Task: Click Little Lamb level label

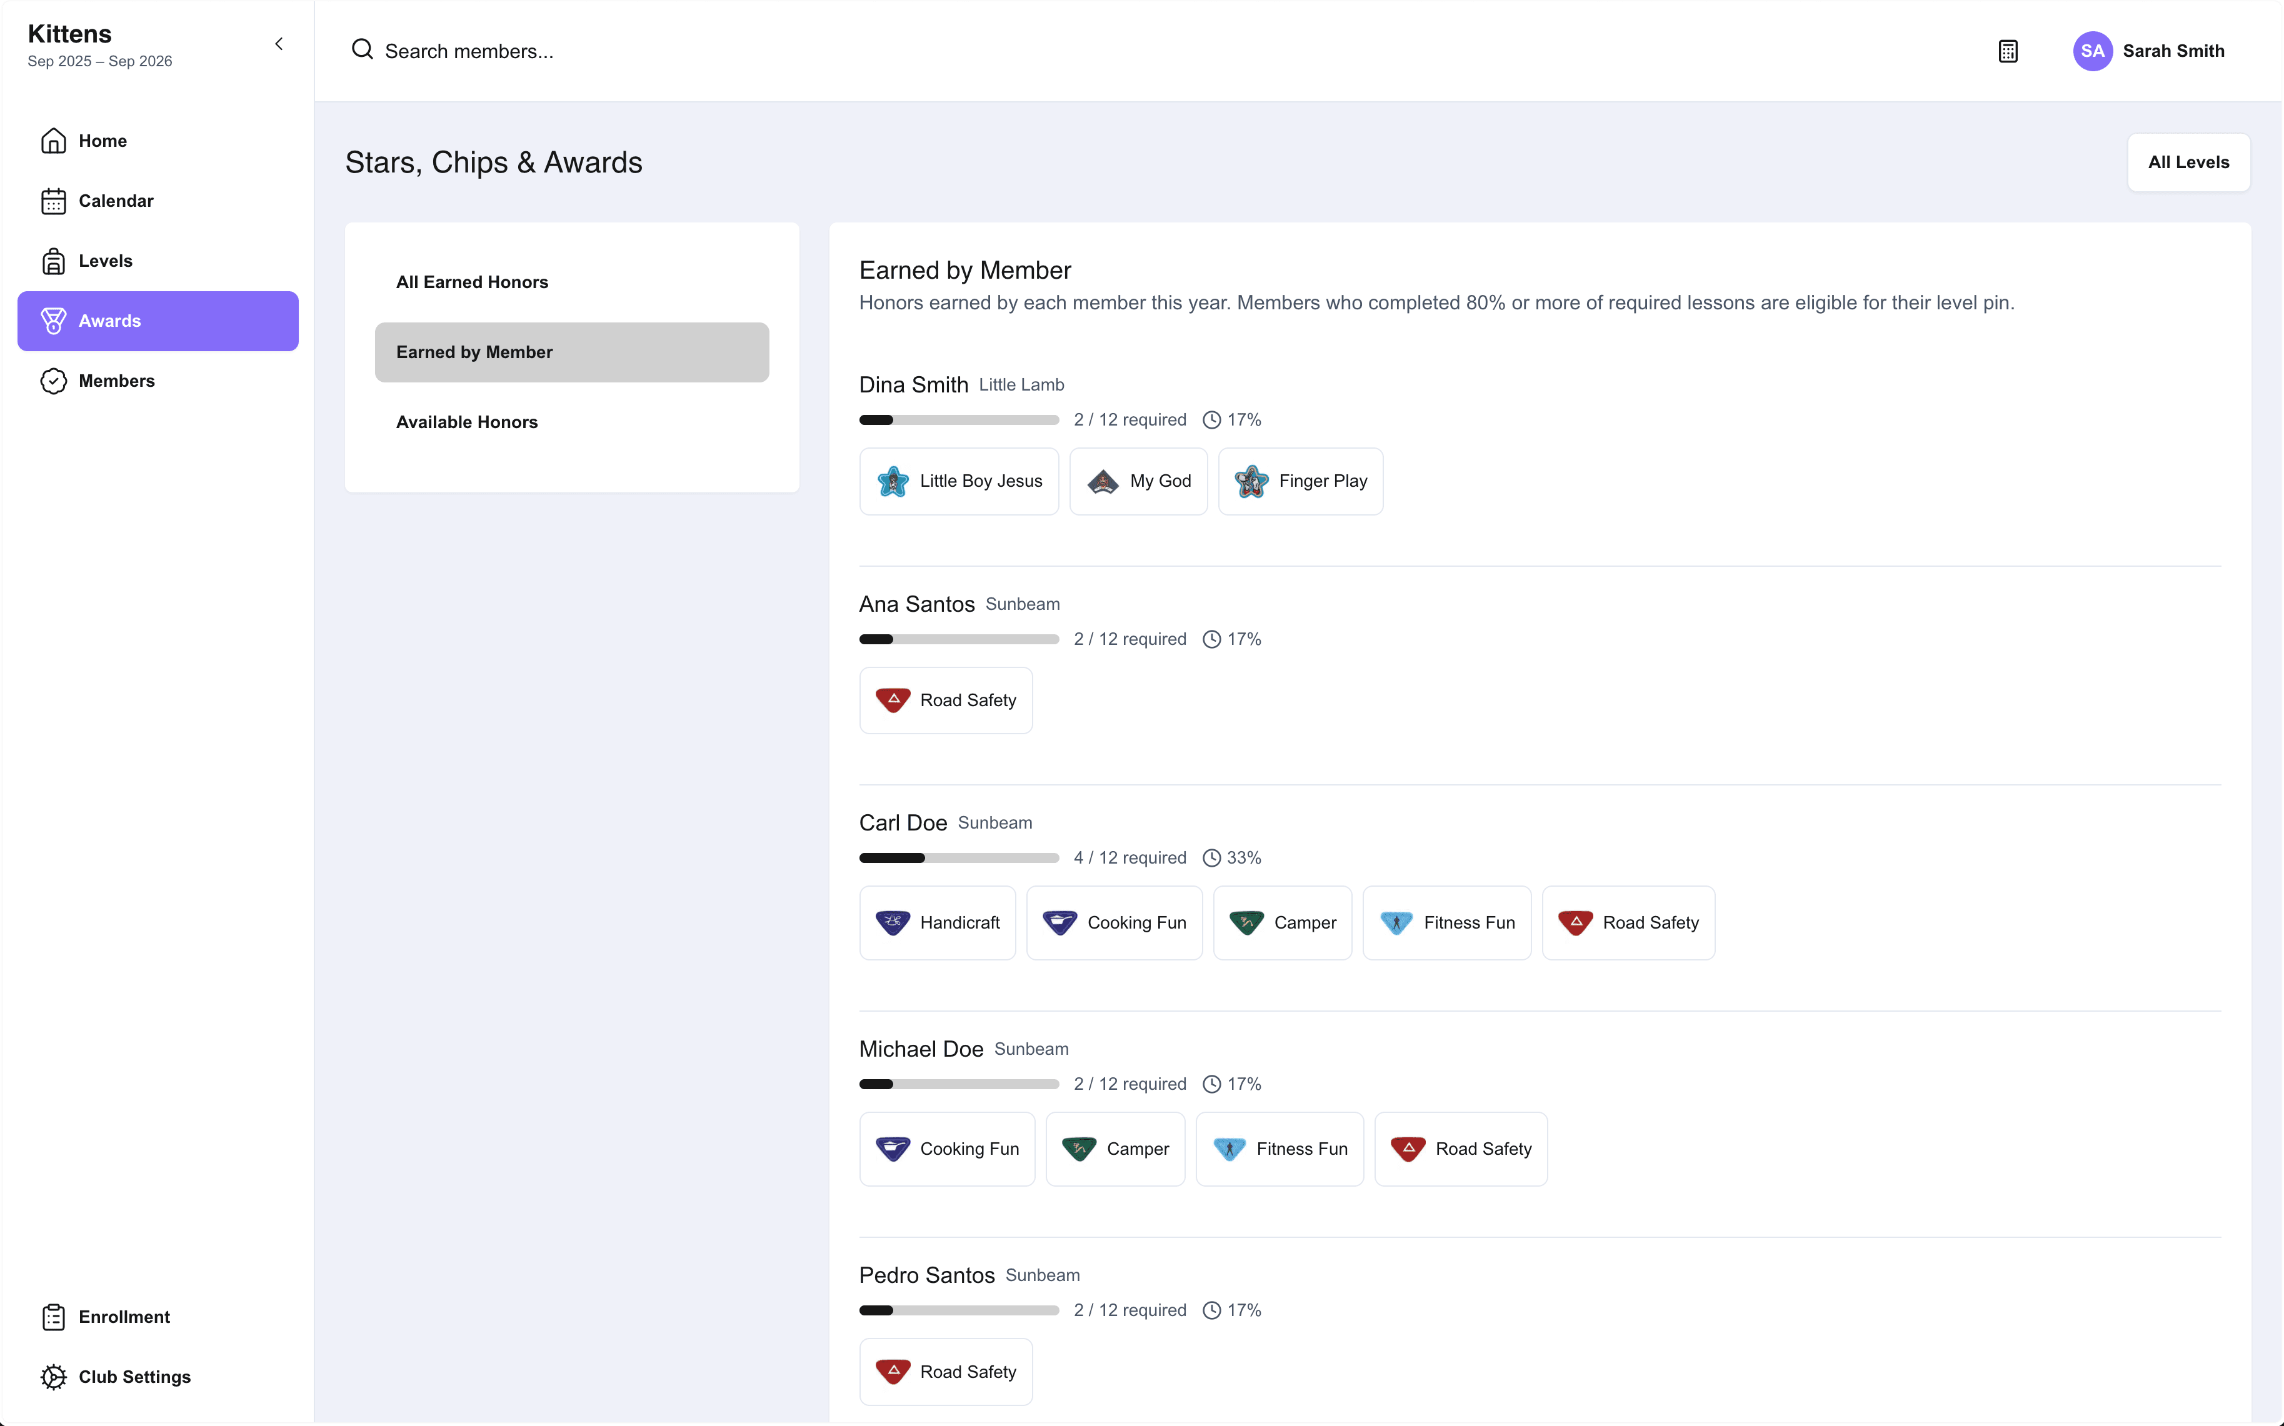Action: pos(1021,385)
